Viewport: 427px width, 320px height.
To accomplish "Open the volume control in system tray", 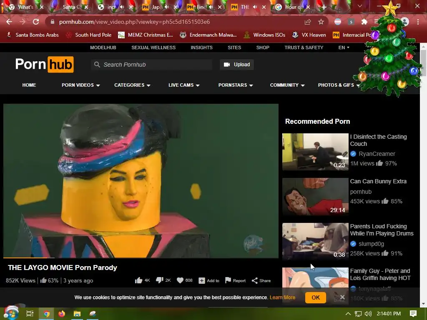I will click(x=368, y=314).
